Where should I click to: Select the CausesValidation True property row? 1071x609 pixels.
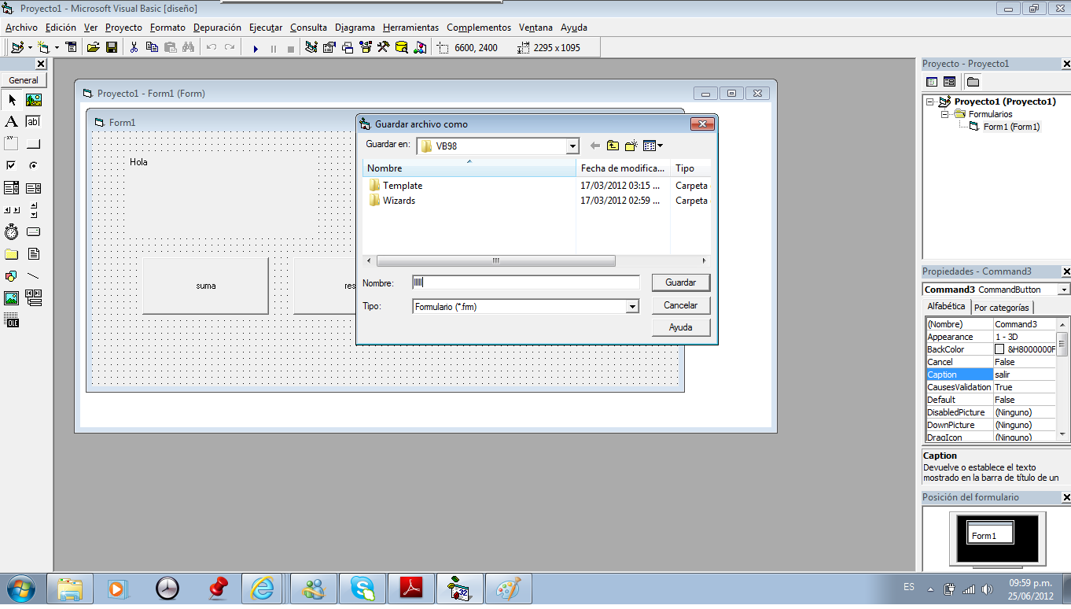[x=975, y=387]
